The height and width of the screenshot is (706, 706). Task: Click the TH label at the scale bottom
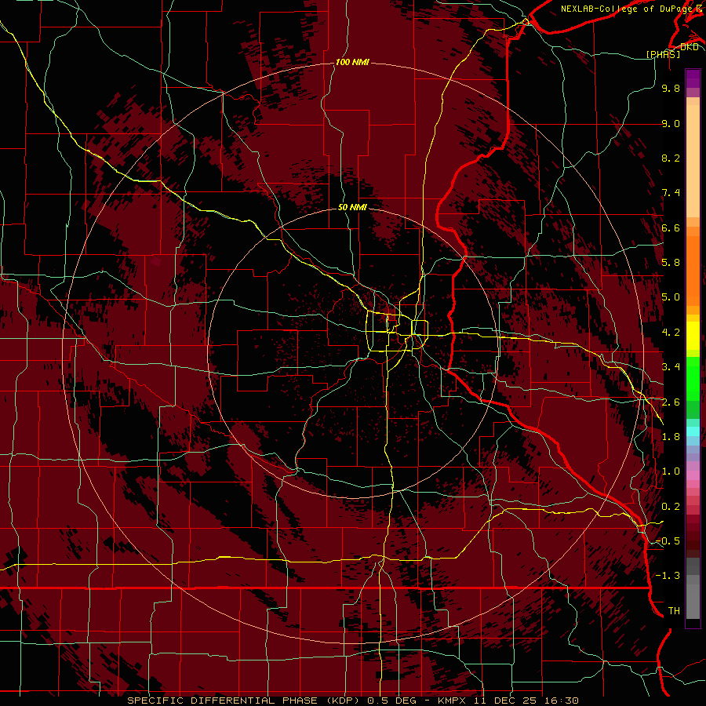click(x=674, y=611)
